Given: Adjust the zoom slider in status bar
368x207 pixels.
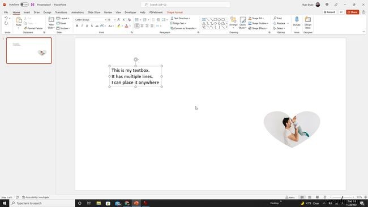Looking at the screenshot, I should pos(342,197).
